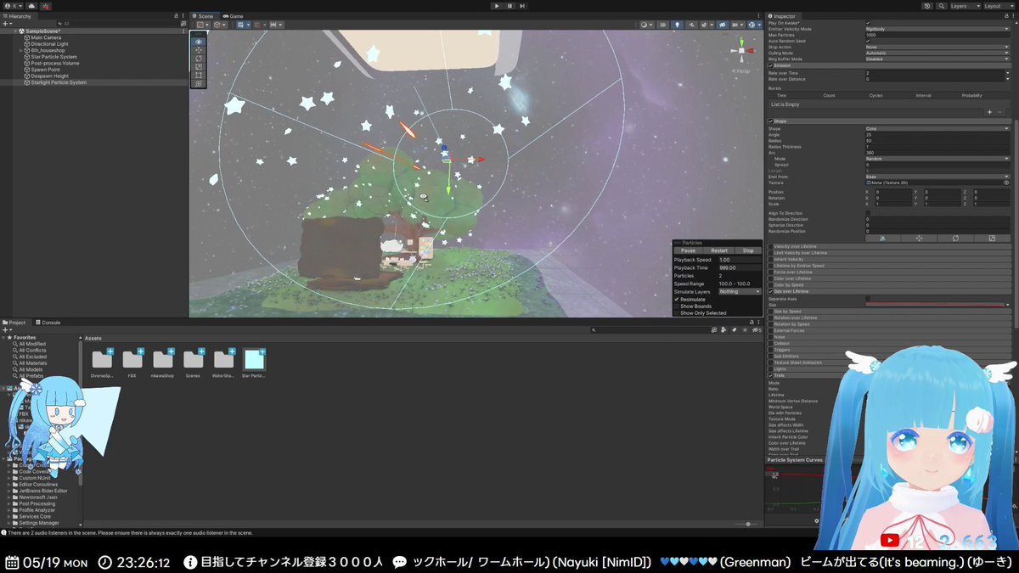Click the search by label icon in Project
This screenshot has height=573, width=1019.
click(733, 329)
